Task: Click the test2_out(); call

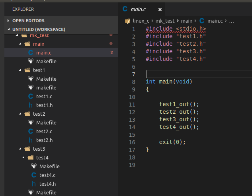Action: (179, 112)
